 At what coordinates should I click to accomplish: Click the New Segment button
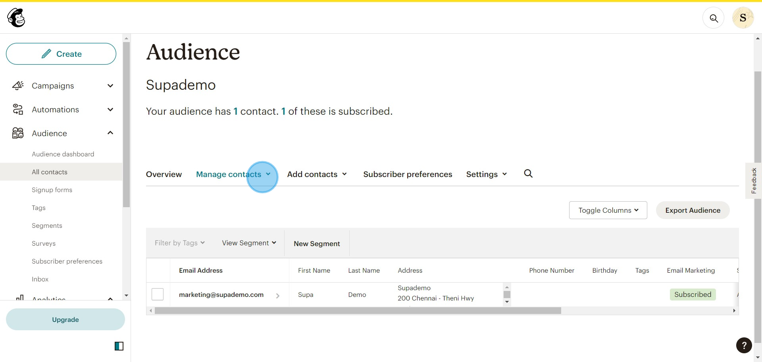pos(317,244)
